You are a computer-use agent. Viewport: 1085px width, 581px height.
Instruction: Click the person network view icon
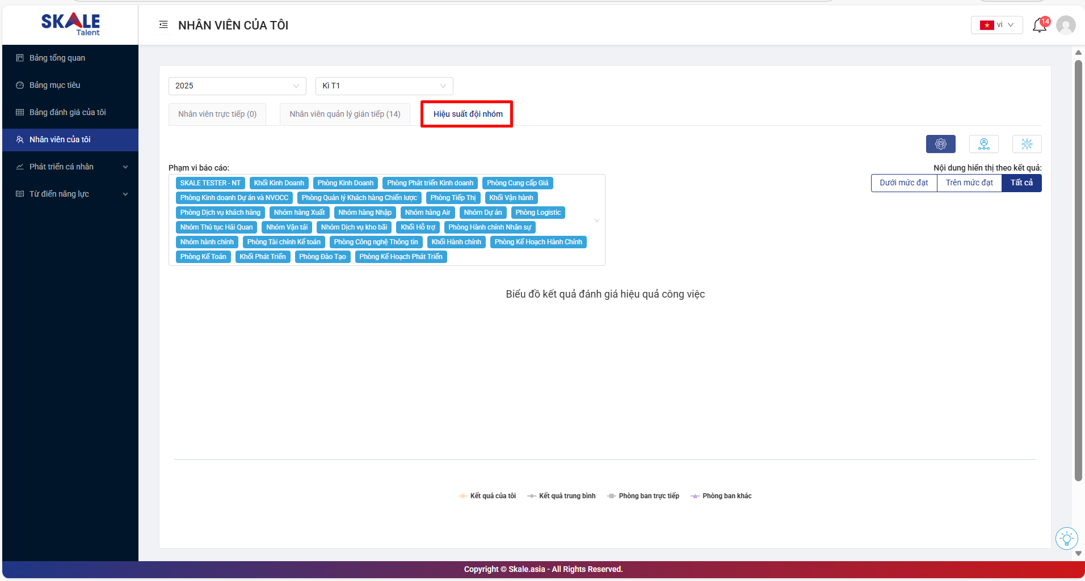[x=1027, y=144]
